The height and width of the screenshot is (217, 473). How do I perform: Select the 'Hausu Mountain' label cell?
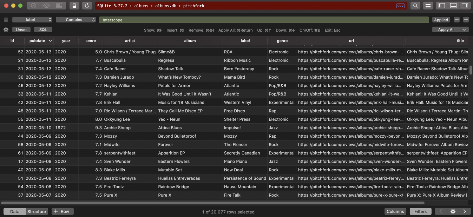245,186
